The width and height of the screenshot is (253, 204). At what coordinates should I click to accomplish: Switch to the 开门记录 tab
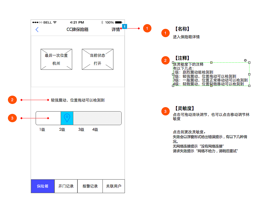click(66, 186)
